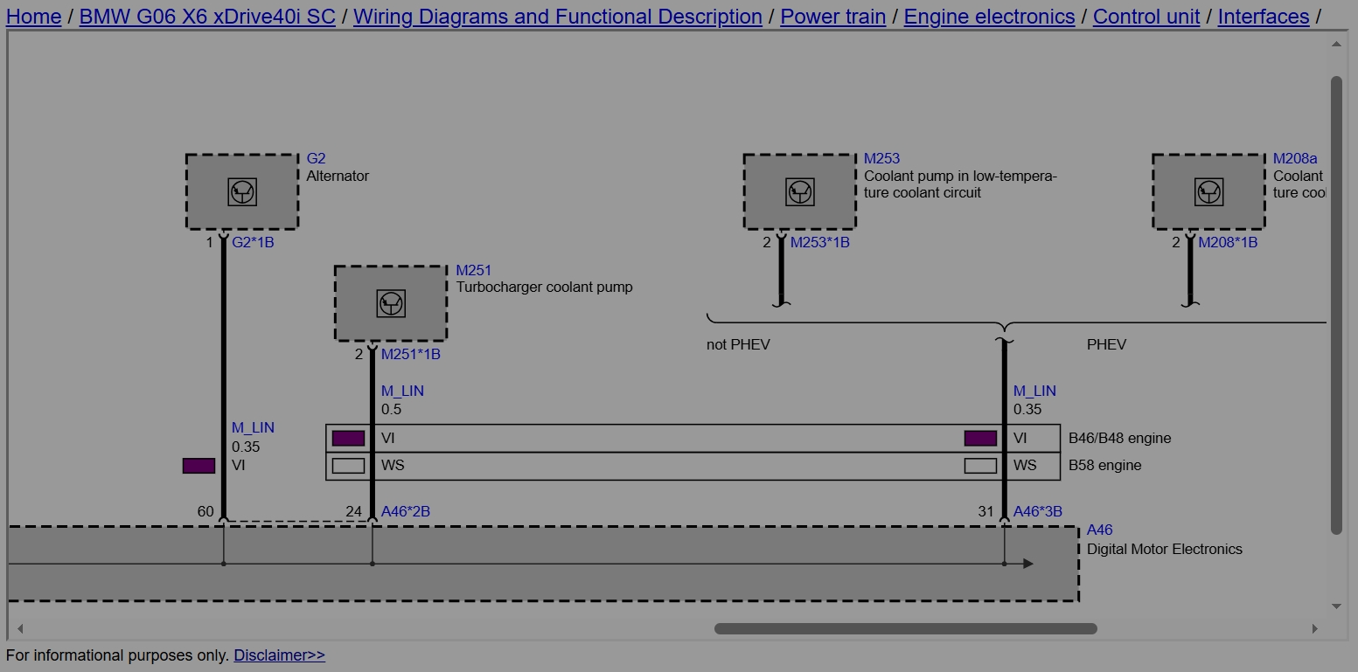Image resolution: width=1358 pixels, height=672 pixels.
Task: Go to the Home breadcrumb link
Action: [x=33, y=17]
